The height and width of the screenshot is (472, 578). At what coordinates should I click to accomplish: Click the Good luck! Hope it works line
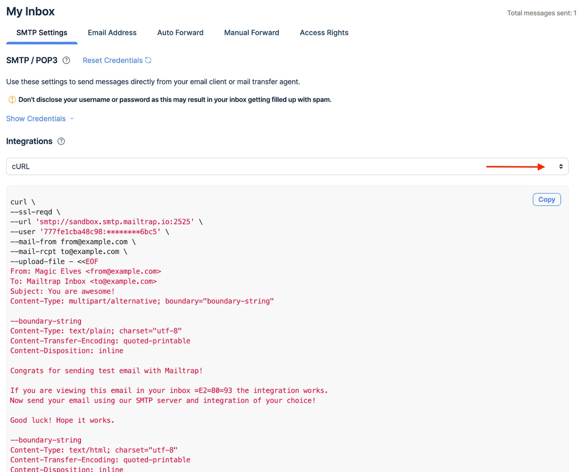(62, 420)
